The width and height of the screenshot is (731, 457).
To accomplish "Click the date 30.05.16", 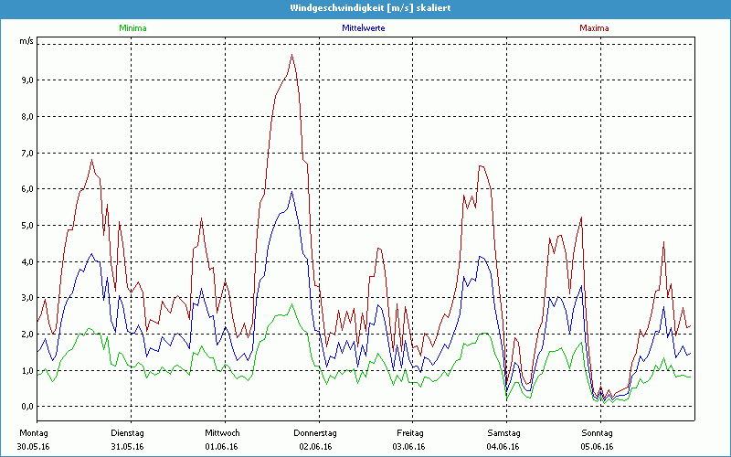I will pos(34,446).
